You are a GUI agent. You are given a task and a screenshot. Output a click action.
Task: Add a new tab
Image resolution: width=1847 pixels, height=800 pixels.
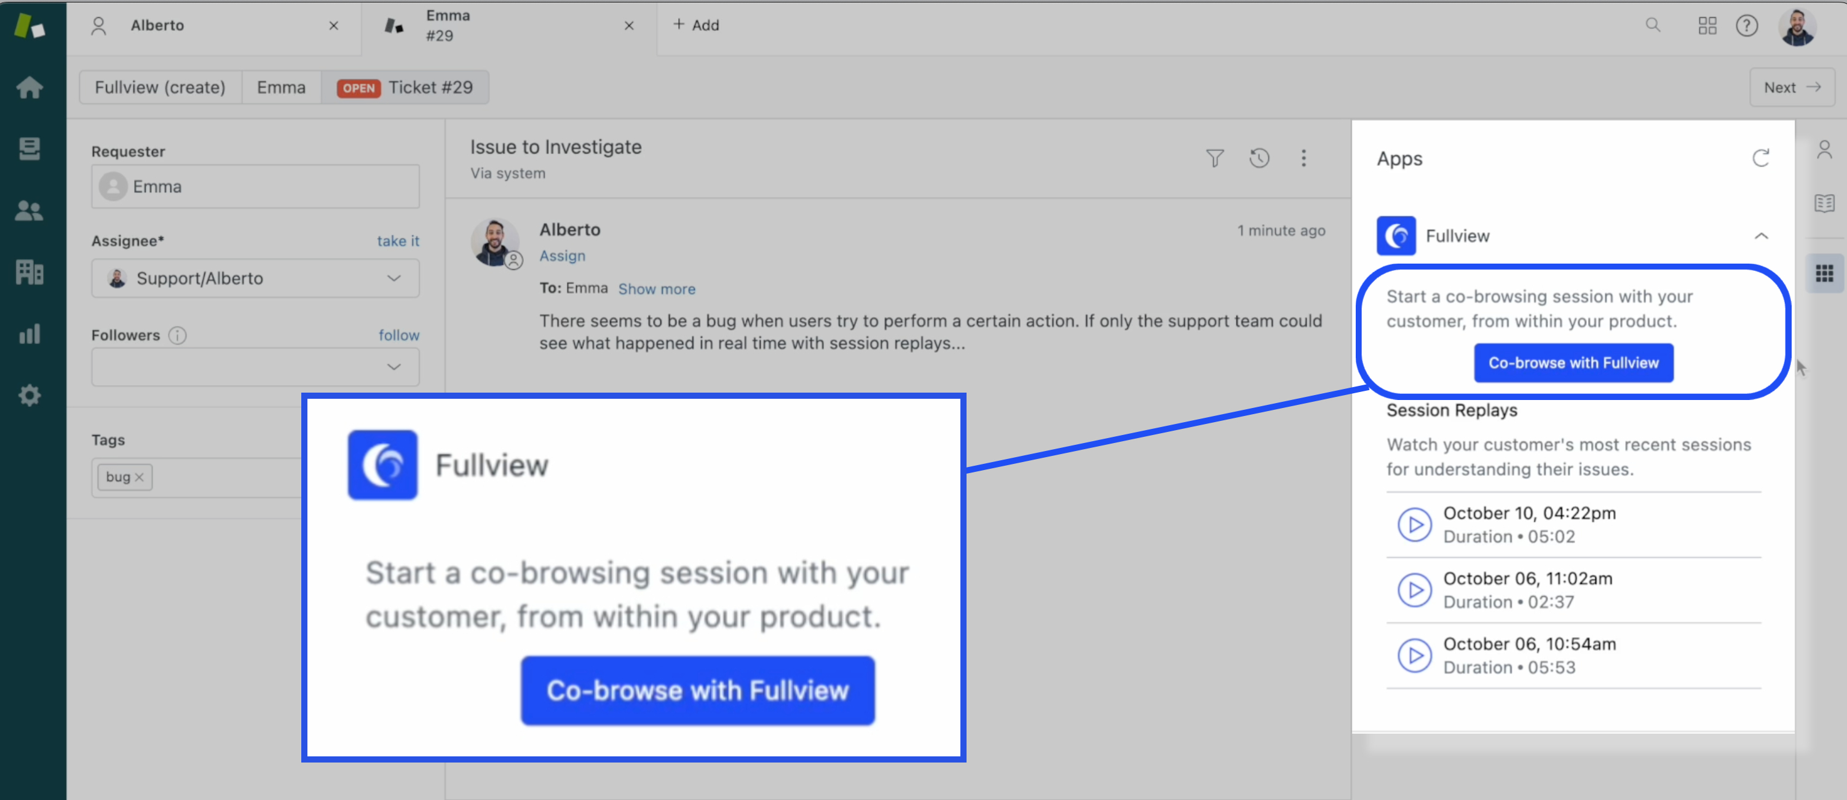tap(696, 25)
